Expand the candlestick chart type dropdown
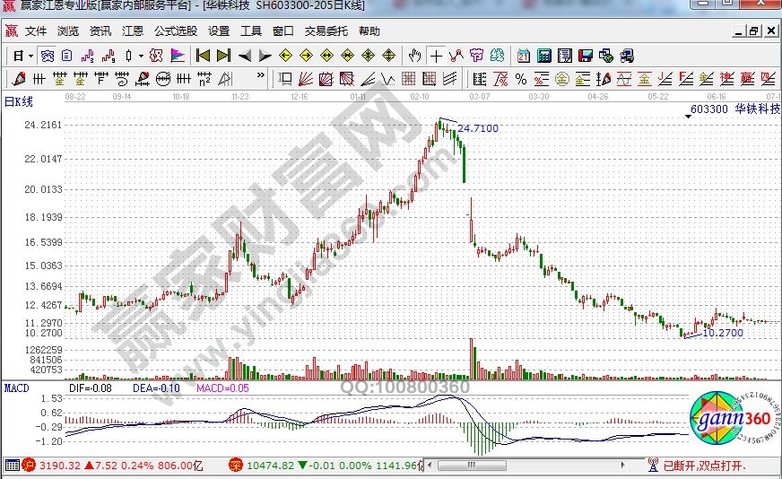The image size is (782, 479). click(141, 56)
